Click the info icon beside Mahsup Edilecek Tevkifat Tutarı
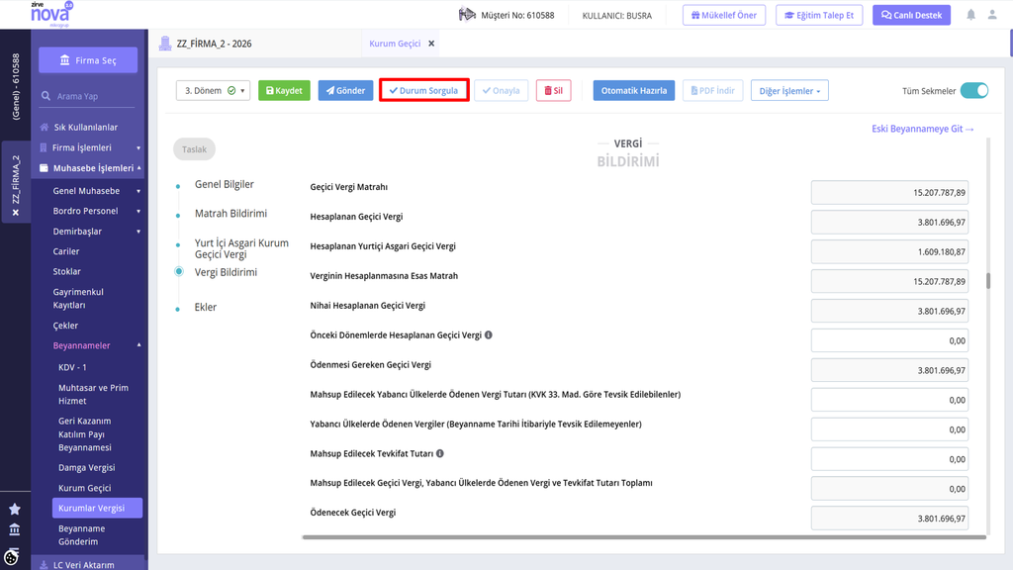Viewport: 1013px width, 570px height. click(x=440, y=453)
